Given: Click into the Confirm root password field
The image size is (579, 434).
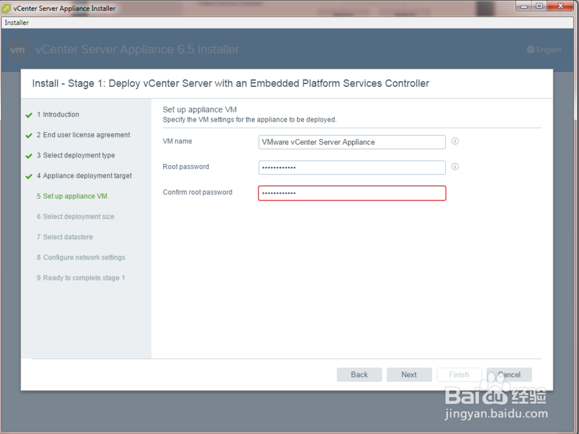Looking at the screenshot, I should click(352, 193).
